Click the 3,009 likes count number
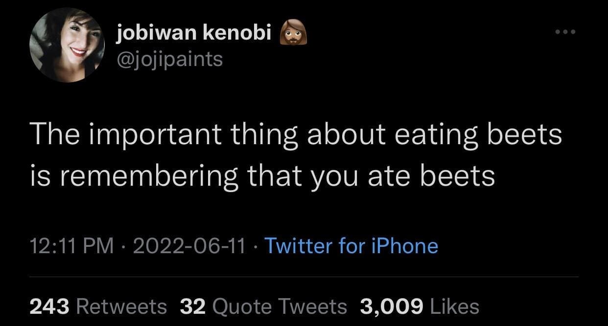This screenshot has height=326, width=608. [x=391, y=306]
